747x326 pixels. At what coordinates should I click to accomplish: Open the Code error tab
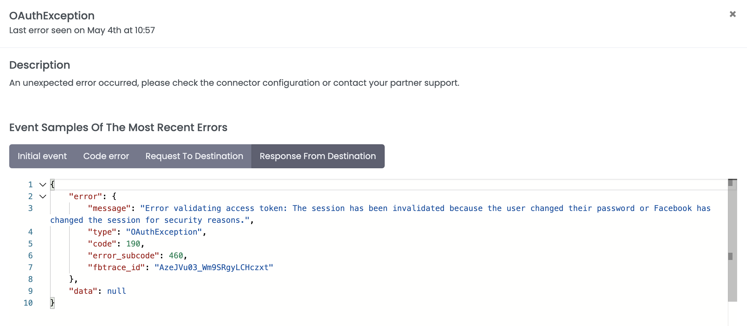pos(106,156)
